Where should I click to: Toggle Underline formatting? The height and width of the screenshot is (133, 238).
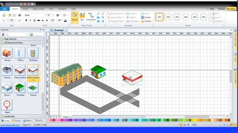pyautogui.click(x=35, y=20)
